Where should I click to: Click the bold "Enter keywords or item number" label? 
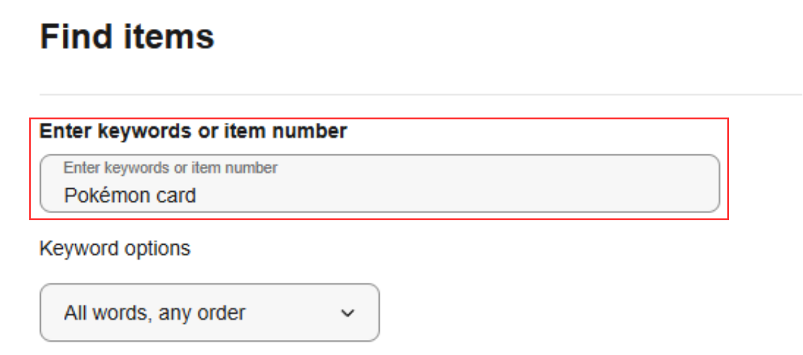[x=193, y=131]
